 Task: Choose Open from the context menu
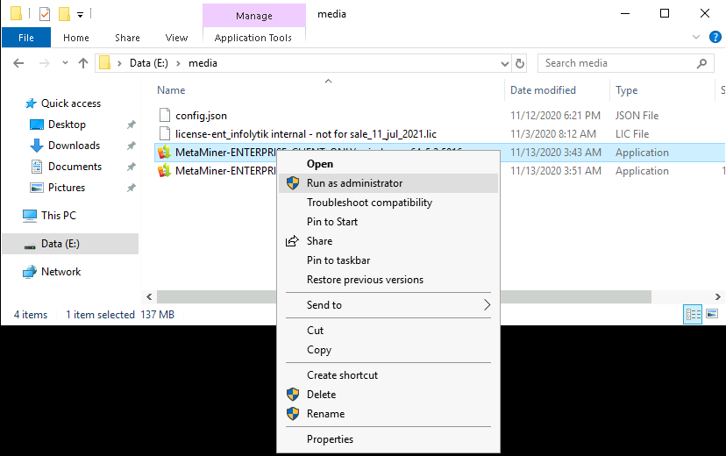(388, 164)
